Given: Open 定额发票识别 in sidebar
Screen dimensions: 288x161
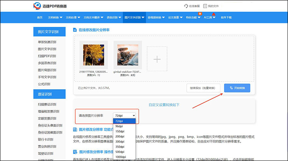Looking at the screenshot, I should 47,118.
